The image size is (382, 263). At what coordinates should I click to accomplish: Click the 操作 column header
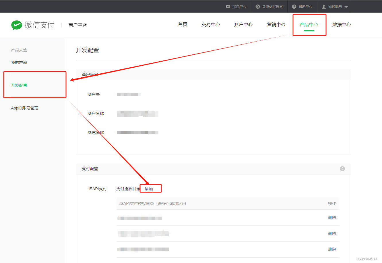click(x=332, y=203)
